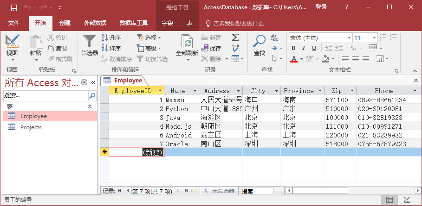Go to the first record in navigator
This screenshot has width=422, height=206.
(120, 191)
